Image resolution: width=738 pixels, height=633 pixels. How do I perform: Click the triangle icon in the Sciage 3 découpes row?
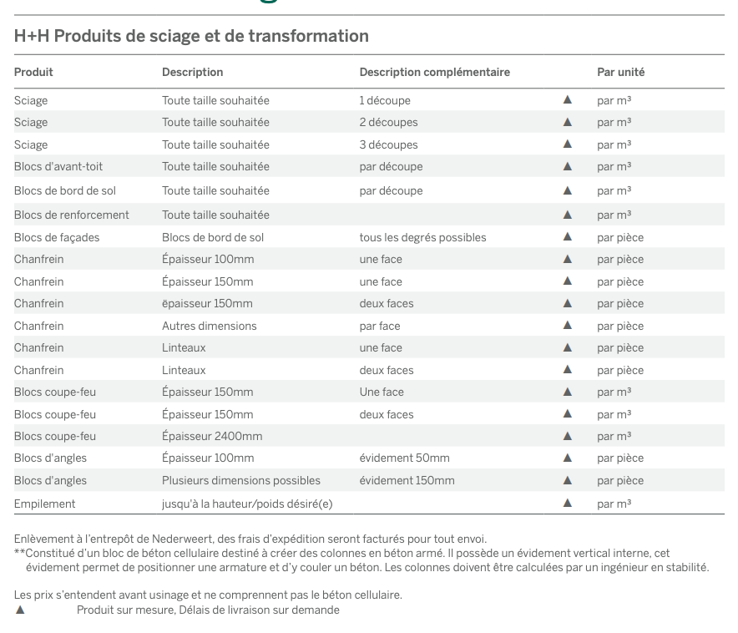pos(568,144)
